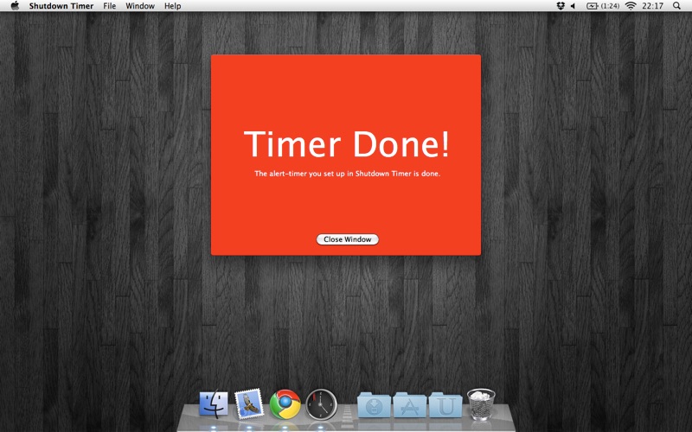692x432 pixels.
Task: Open the Applications folder stack
Action: click(409, 404)
